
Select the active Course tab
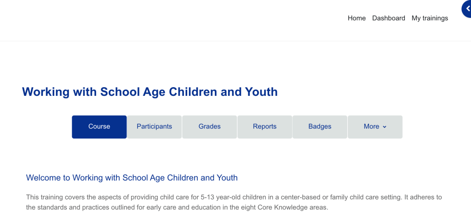click(99, 127)
